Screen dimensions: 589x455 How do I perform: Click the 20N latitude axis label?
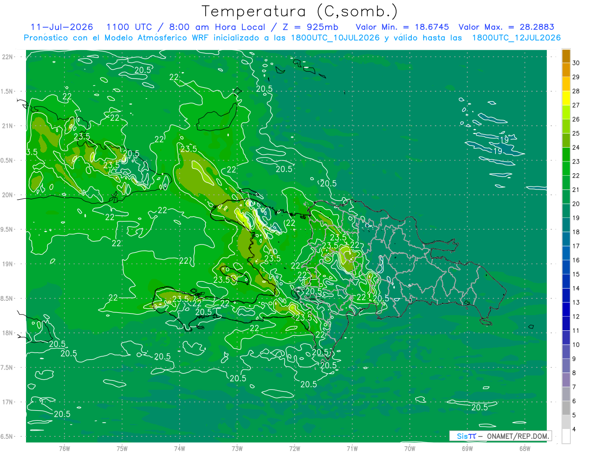(7, 195)
